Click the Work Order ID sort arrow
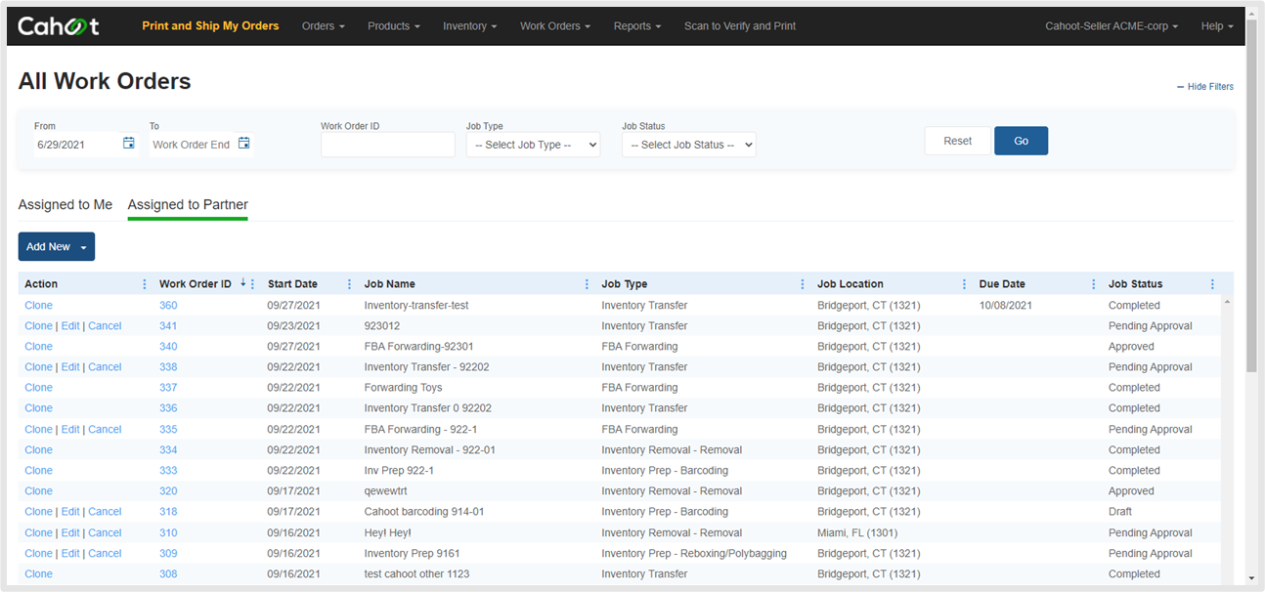 [x=242, y=283]
